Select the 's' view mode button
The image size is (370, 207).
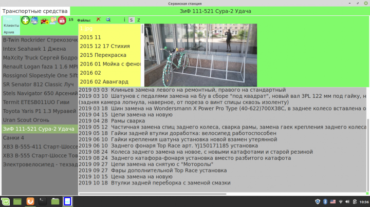(x=132, y=20)
